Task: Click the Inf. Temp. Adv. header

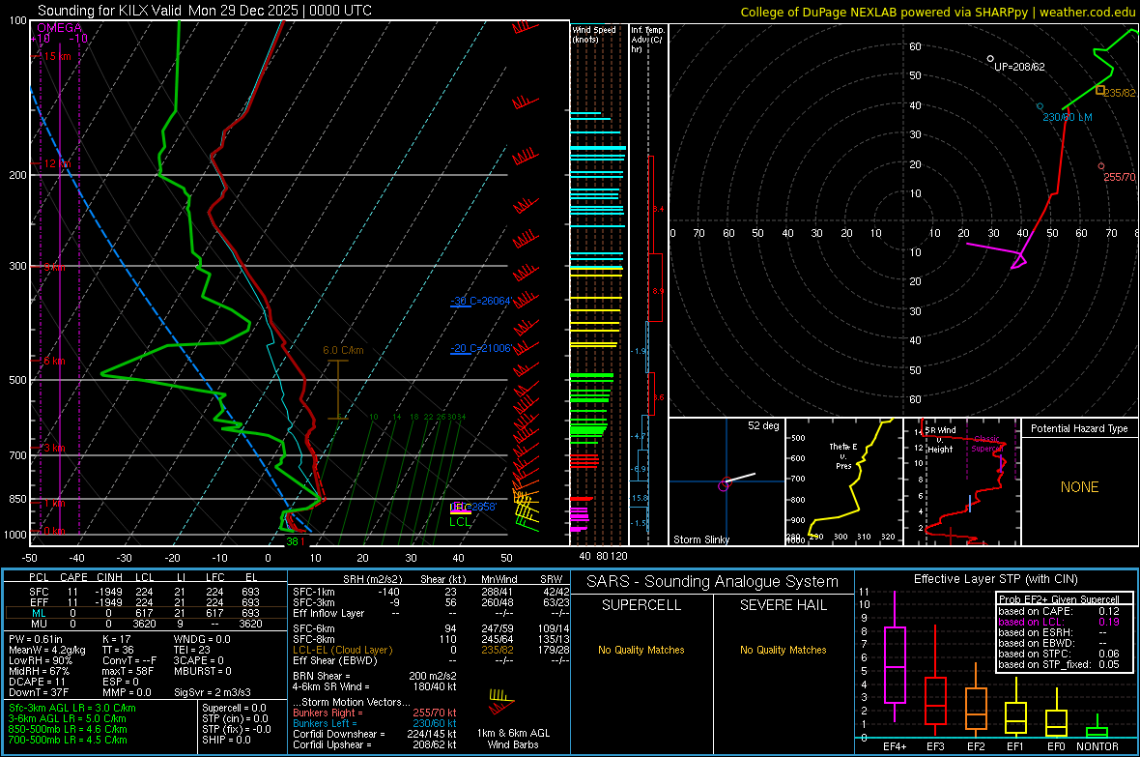Action: (x=647, y=40)
